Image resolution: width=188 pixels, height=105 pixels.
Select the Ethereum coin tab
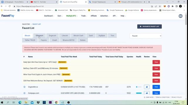[x=39, y=36]
